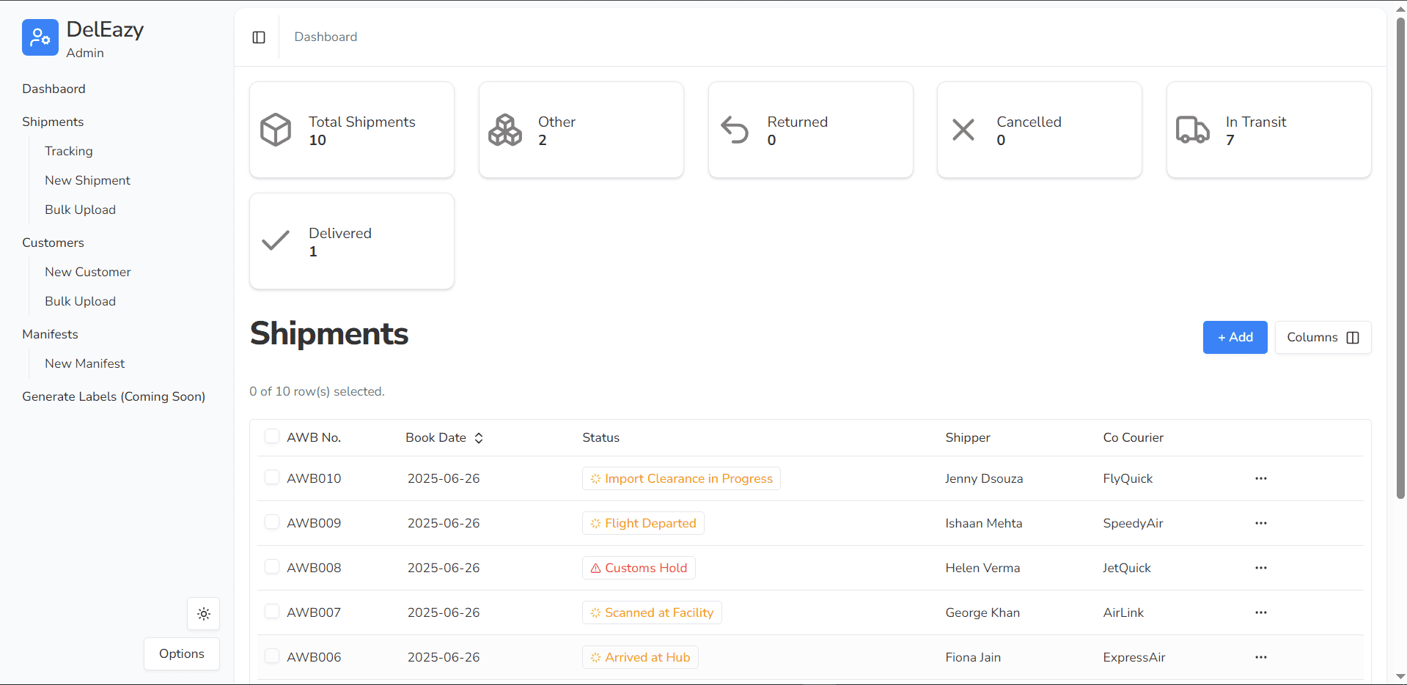Open New Manifest from sidebar

click(x=84, y=363)
